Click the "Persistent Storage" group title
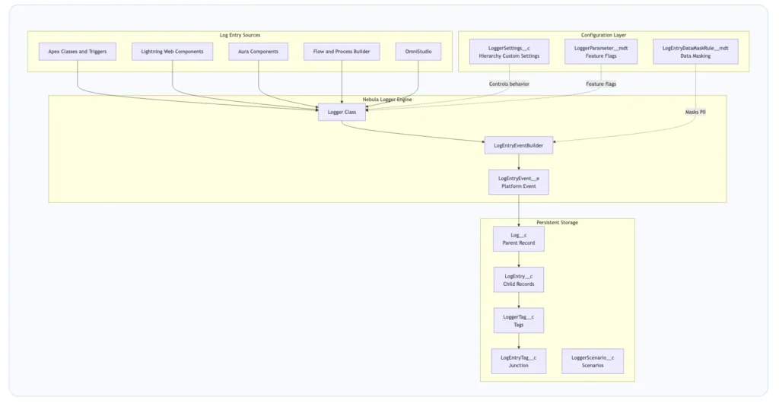 pos(558,222)
